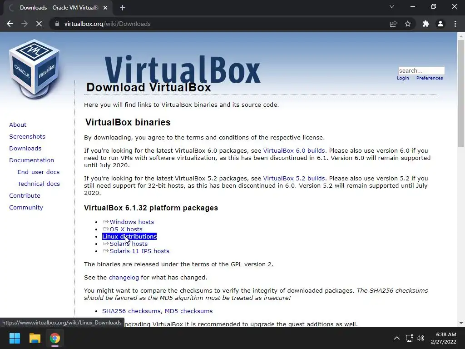Download the Solaris 11 IPS hosts package

point(139,251)
